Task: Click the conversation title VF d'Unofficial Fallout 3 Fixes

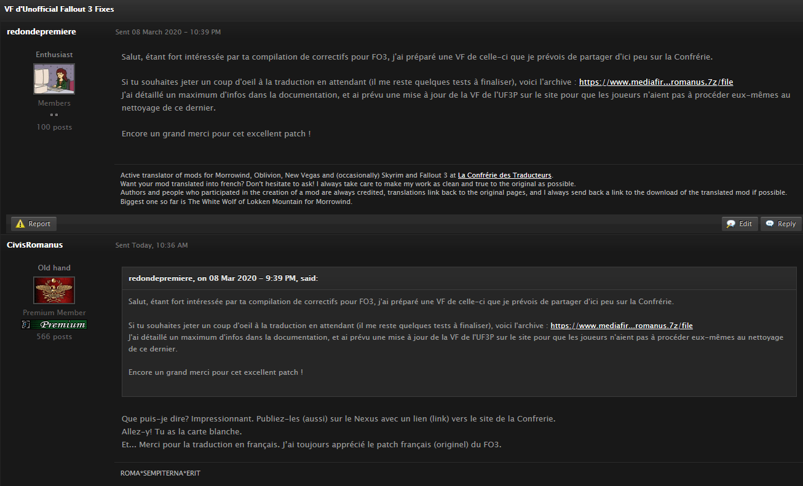Action: 59,9
